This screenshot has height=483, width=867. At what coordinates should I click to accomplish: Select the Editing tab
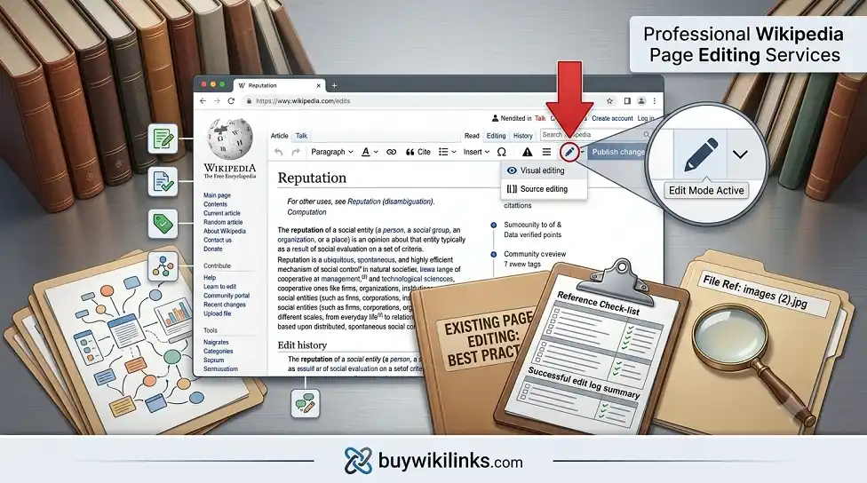pyautogui.click(x=496, y=136)
